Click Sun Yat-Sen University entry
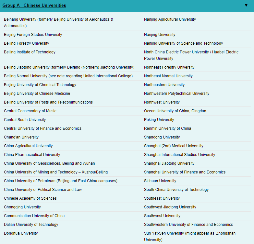The width and height of the screenshot is (254, 244). point(190,236)
